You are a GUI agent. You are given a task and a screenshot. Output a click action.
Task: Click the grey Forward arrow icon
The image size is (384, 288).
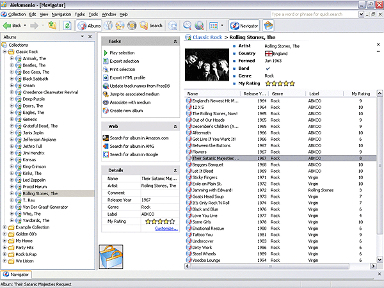click(35, 26)
